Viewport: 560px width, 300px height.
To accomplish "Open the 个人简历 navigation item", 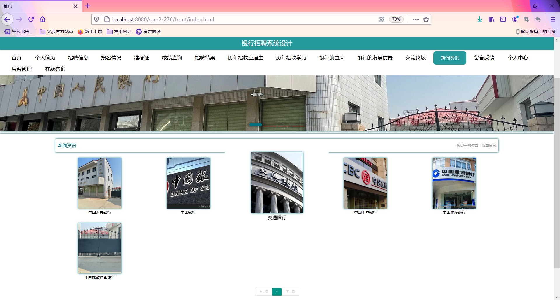I will point(45,58).
